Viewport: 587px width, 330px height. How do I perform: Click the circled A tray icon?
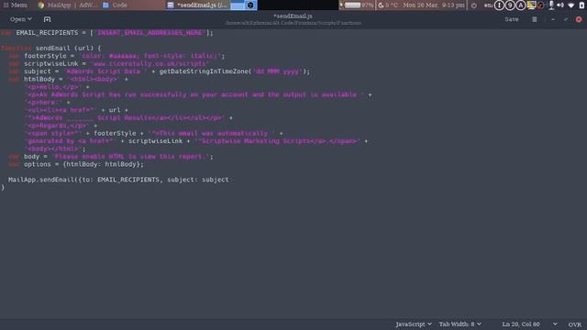(x=521, y=5)
